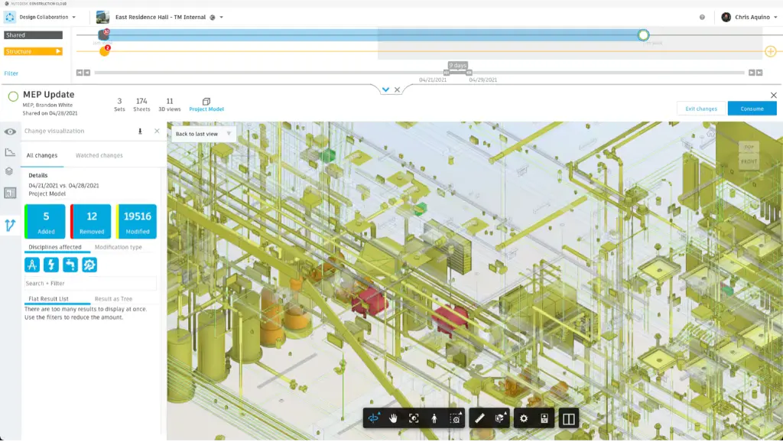Click the left date range slider handle

(447, 73)
